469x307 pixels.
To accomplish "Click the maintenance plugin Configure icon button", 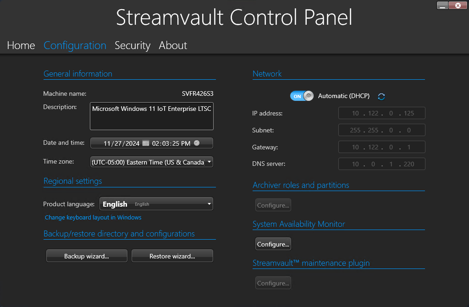I will coord(273,283).
